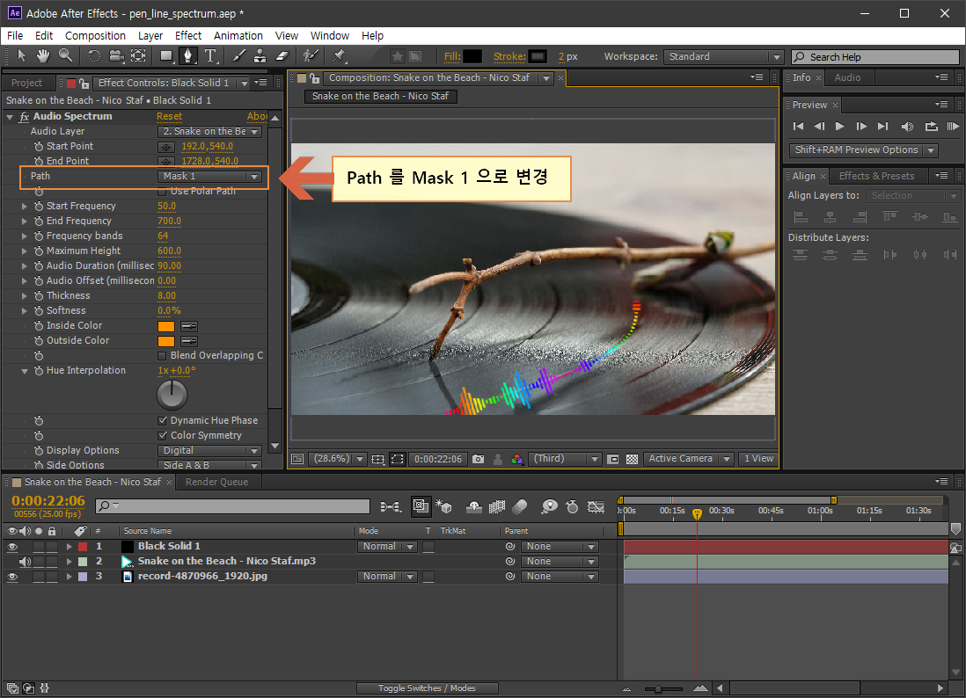Mute audio in the Preview panel

[x=907, y=127]
